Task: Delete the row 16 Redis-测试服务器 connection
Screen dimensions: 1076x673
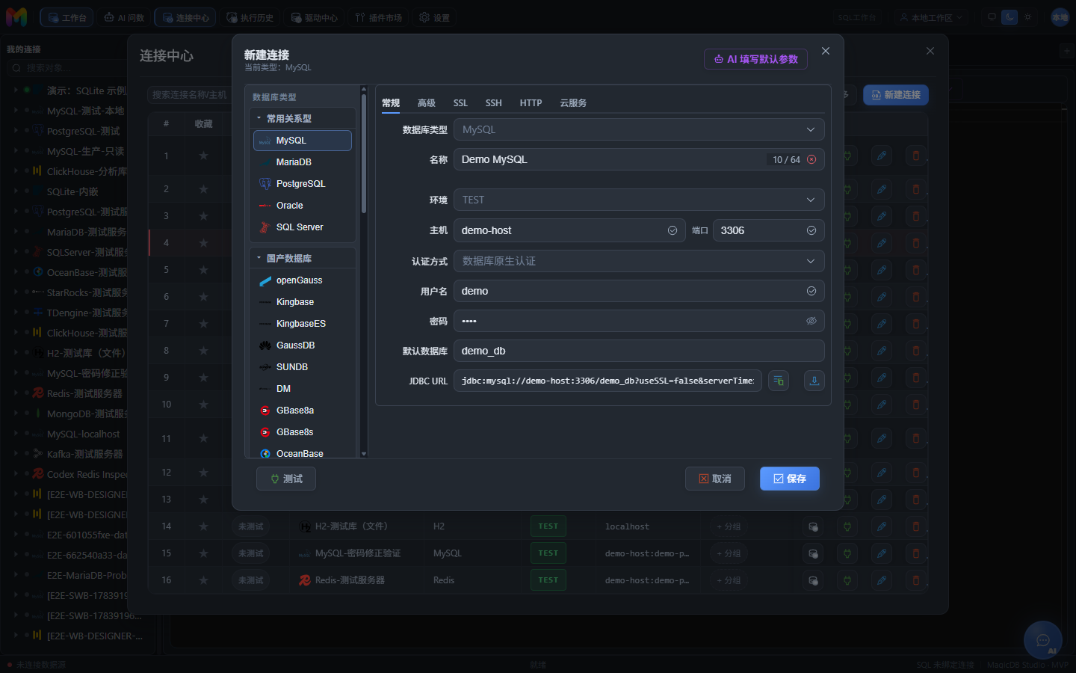Action: coord(916,580)
